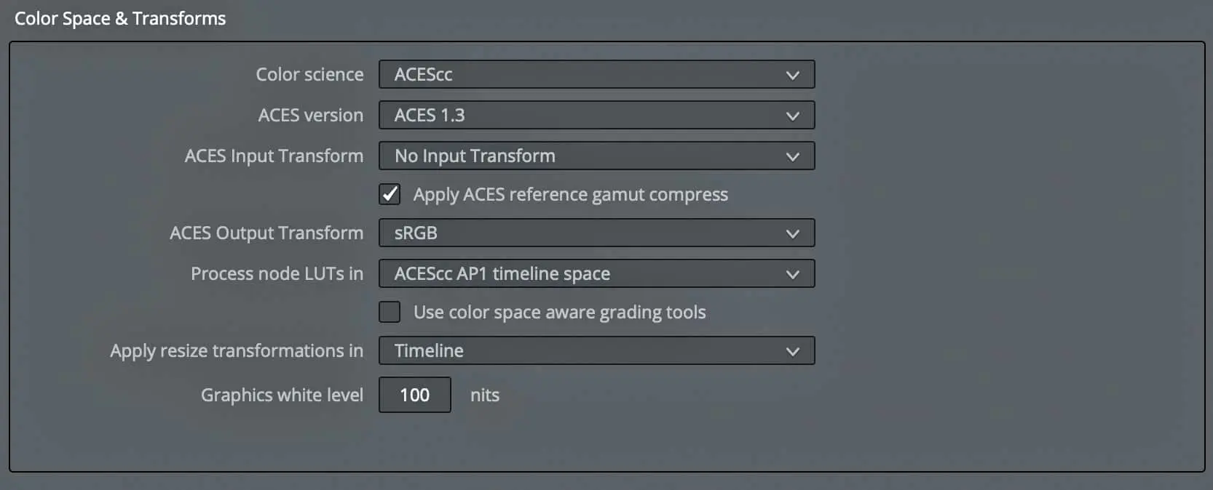This screenshot has width=1213, height=490.
Task: Click the chevron beside No Input Transform
Action: coord(793,156)
